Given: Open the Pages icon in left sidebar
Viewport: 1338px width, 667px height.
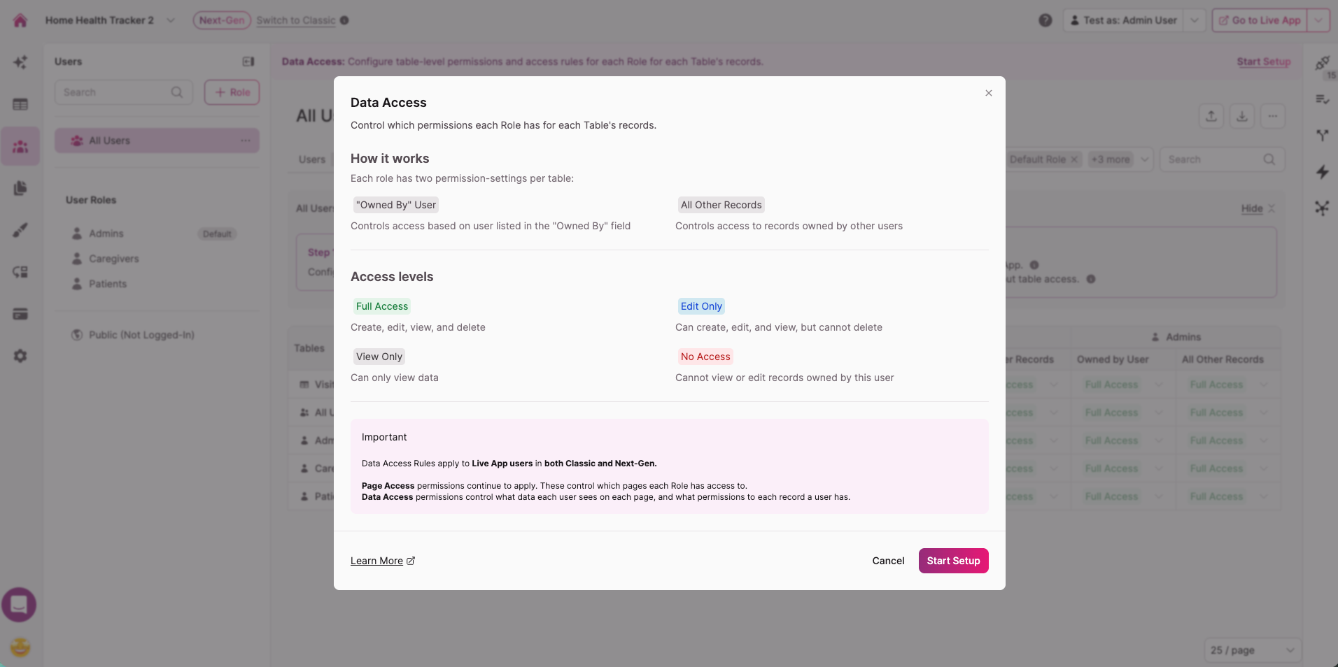Looking at the screenshot, I should point(20,188).
